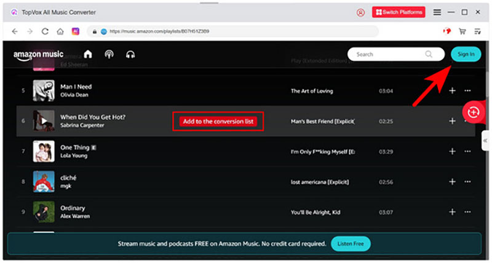The width and height of the screenshot is (492, 263).
Task: Open album Man's Best Friend [Explicit]
Action: (323, 121)
